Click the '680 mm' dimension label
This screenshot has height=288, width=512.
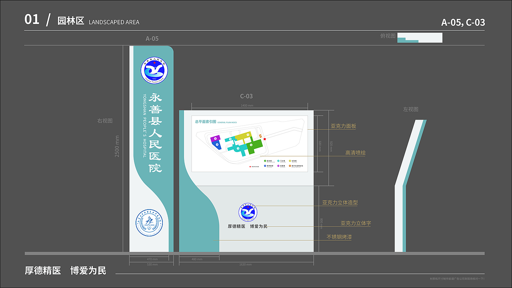pyautogui.click(x=320, y=146)
